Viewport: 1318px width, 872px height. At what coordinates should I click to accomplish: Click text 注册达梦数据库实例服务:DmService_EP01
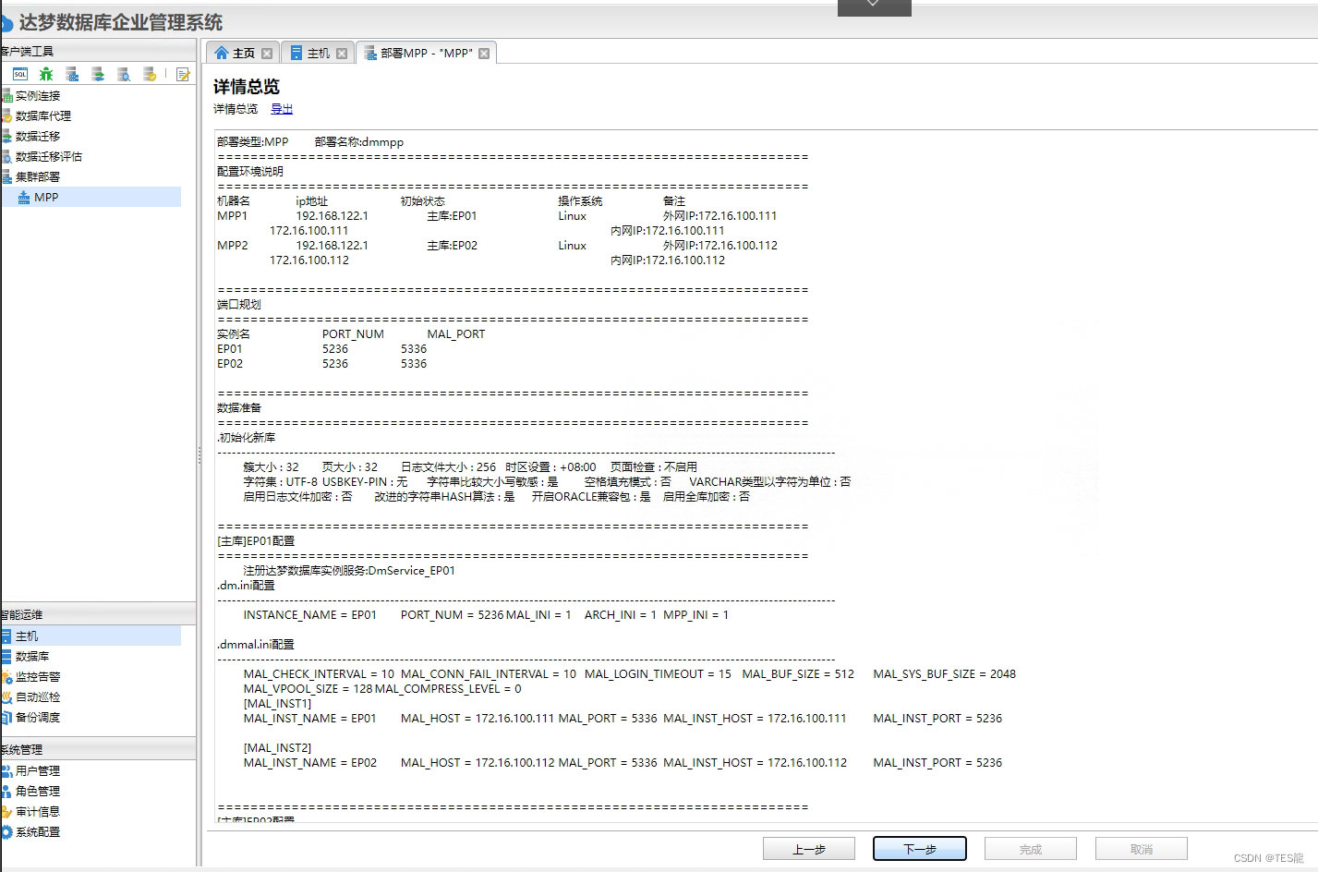pyautogui.click(x=349, y=571)
